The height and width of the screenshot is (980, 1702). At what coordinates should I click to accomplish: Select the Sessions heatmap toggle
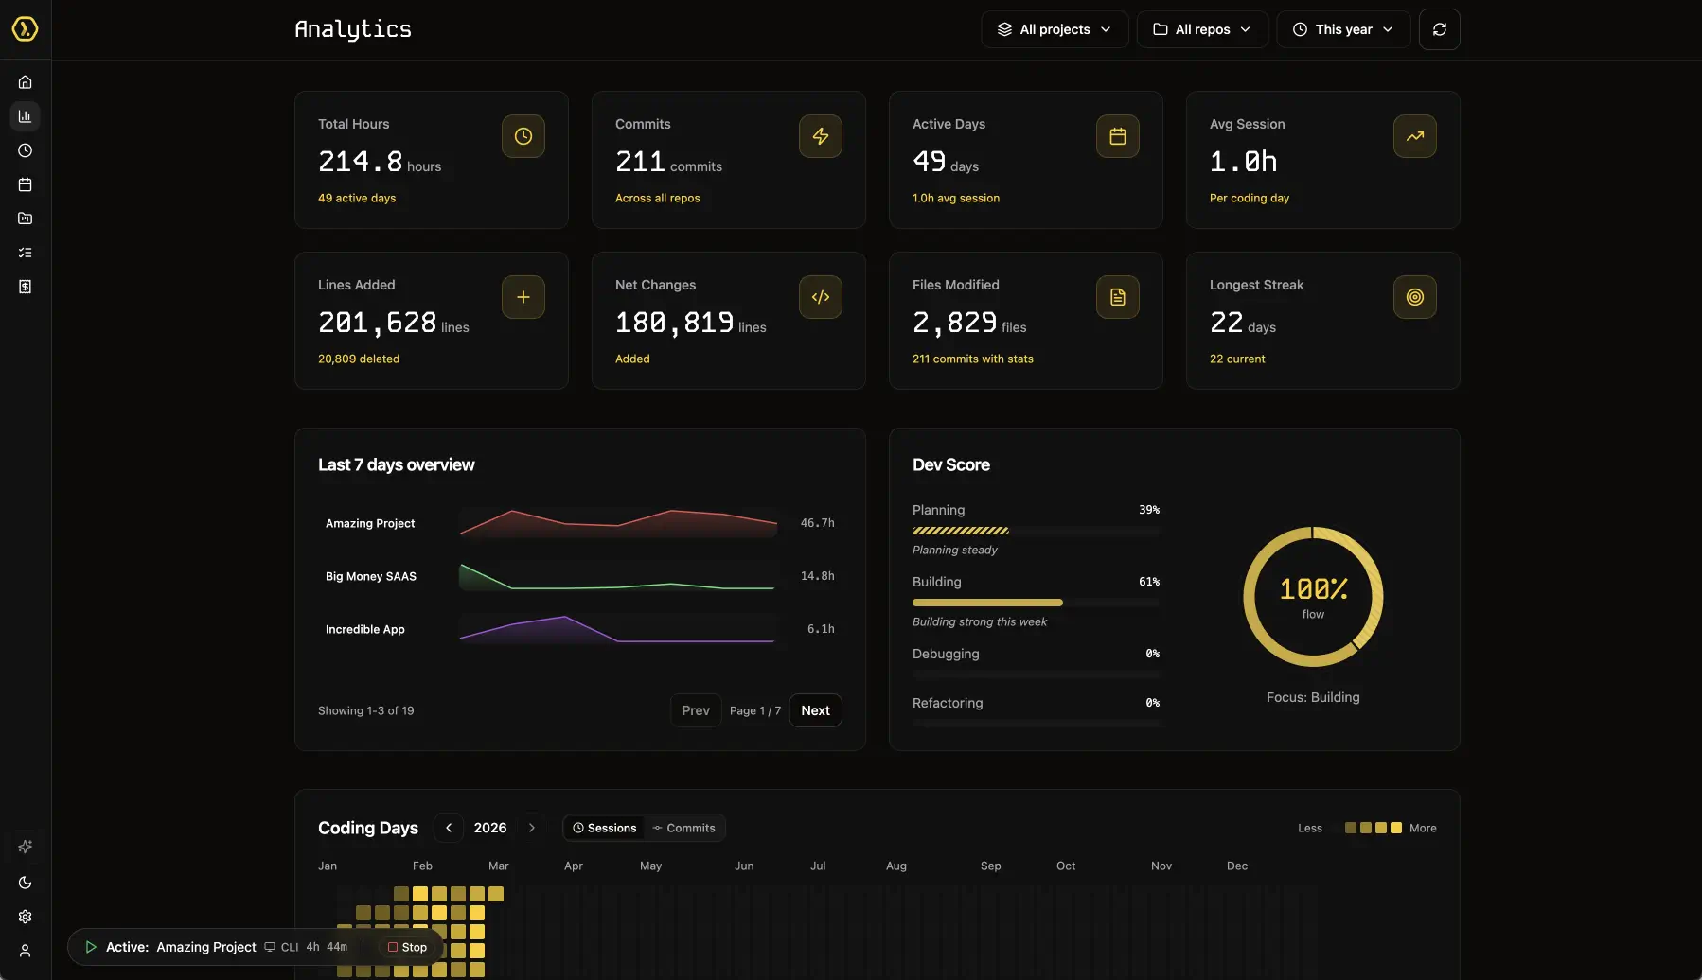point(605,828)
